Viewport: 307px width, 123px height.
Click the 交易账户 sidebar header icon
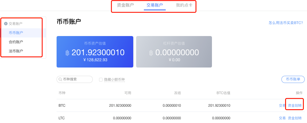6,24
